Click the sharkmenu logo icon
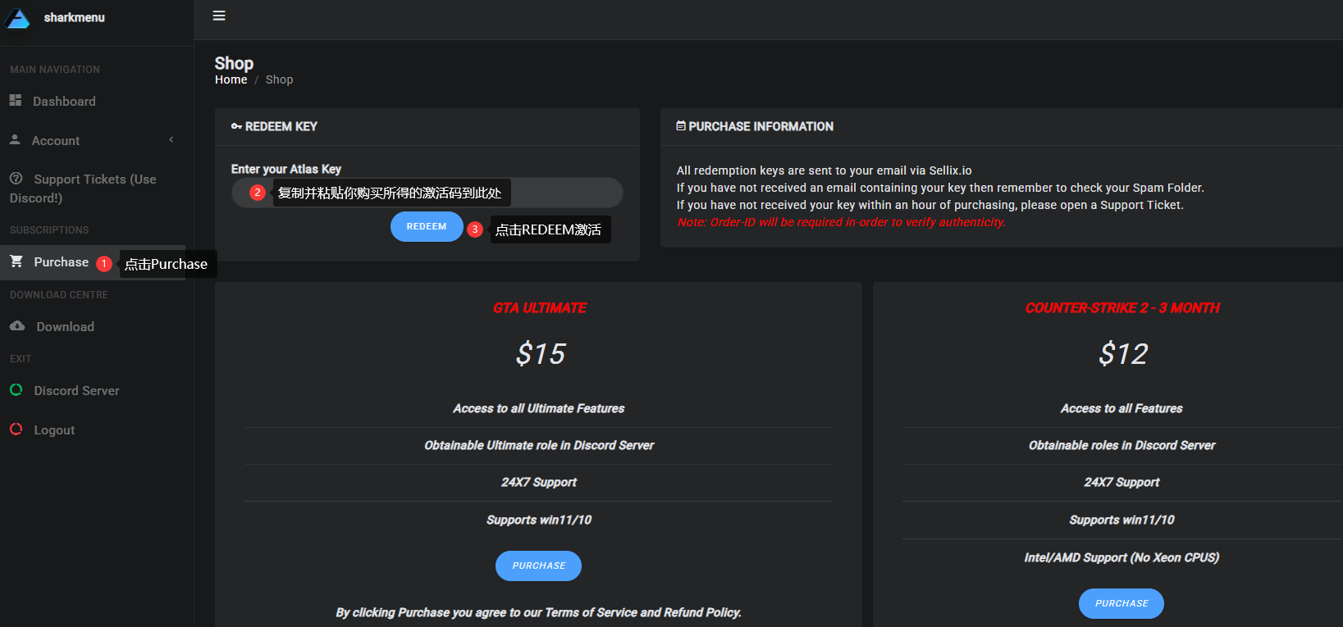This screenshot has width=1343, height=627. 18,18
